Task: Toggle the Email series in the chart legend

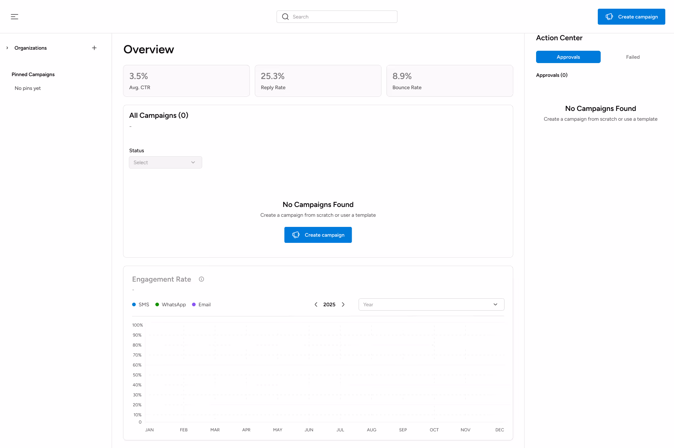Action: pyautogui.click(x=201, y=304)
